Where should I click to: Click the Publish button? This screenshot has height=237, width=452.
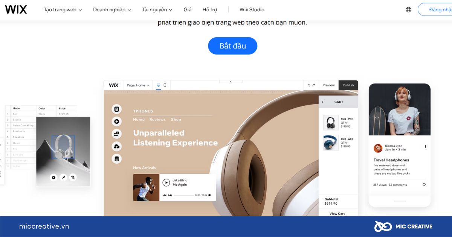pos(348,85)
